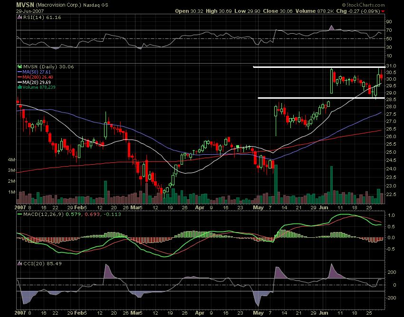404x317 pixels.
Task: Click the 1.0 level on the MACD axis
Action: pyautogui.click(x=391, y=215)
